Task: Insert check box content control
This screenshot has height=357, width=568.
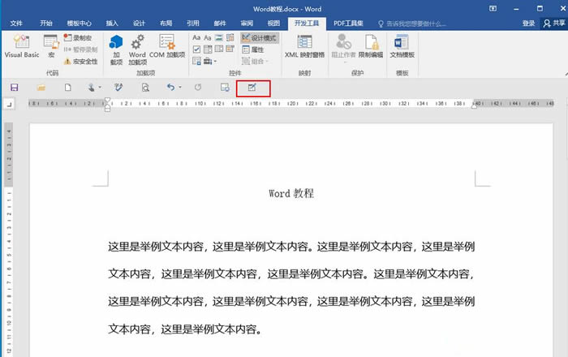Action: 196,49
